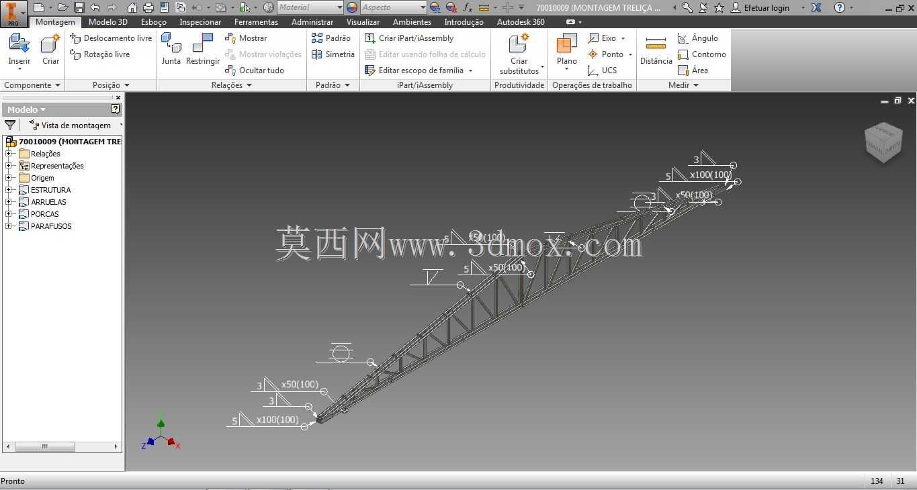Click the Open folder icon
This screenshot has height=490, width=917.
(x=62, y=7)
